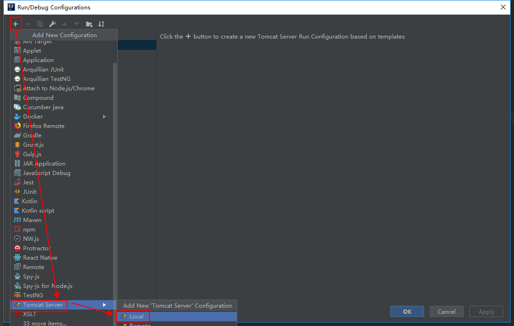Image resolution: width=514 pixels, height=326 pixels.
Task: Select the Compound configuration type
Action: [62, 98]
